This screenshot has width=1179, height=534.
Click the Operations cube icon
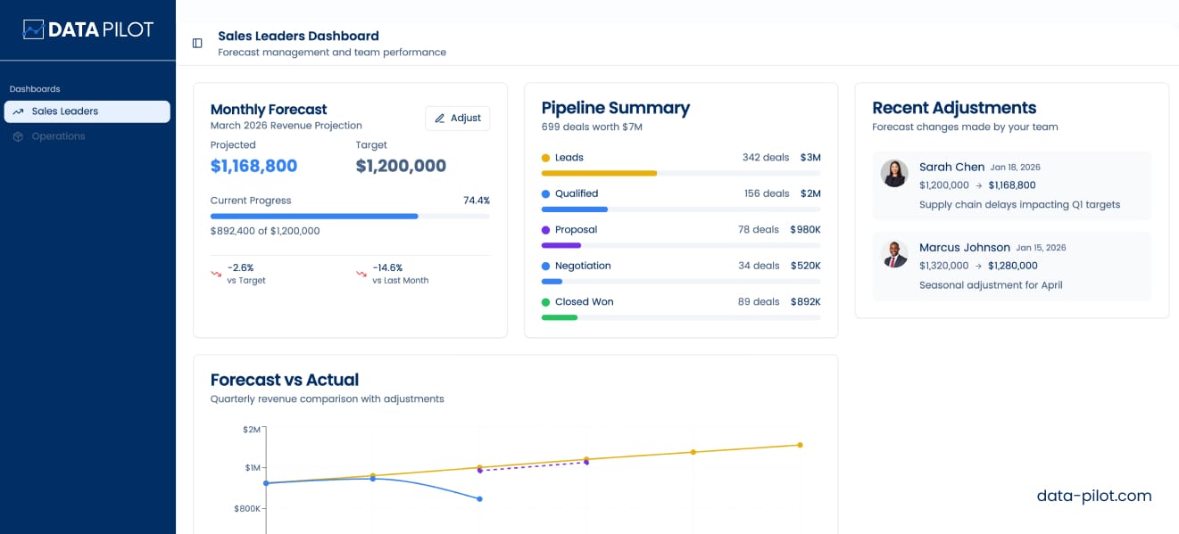point(18,136)
